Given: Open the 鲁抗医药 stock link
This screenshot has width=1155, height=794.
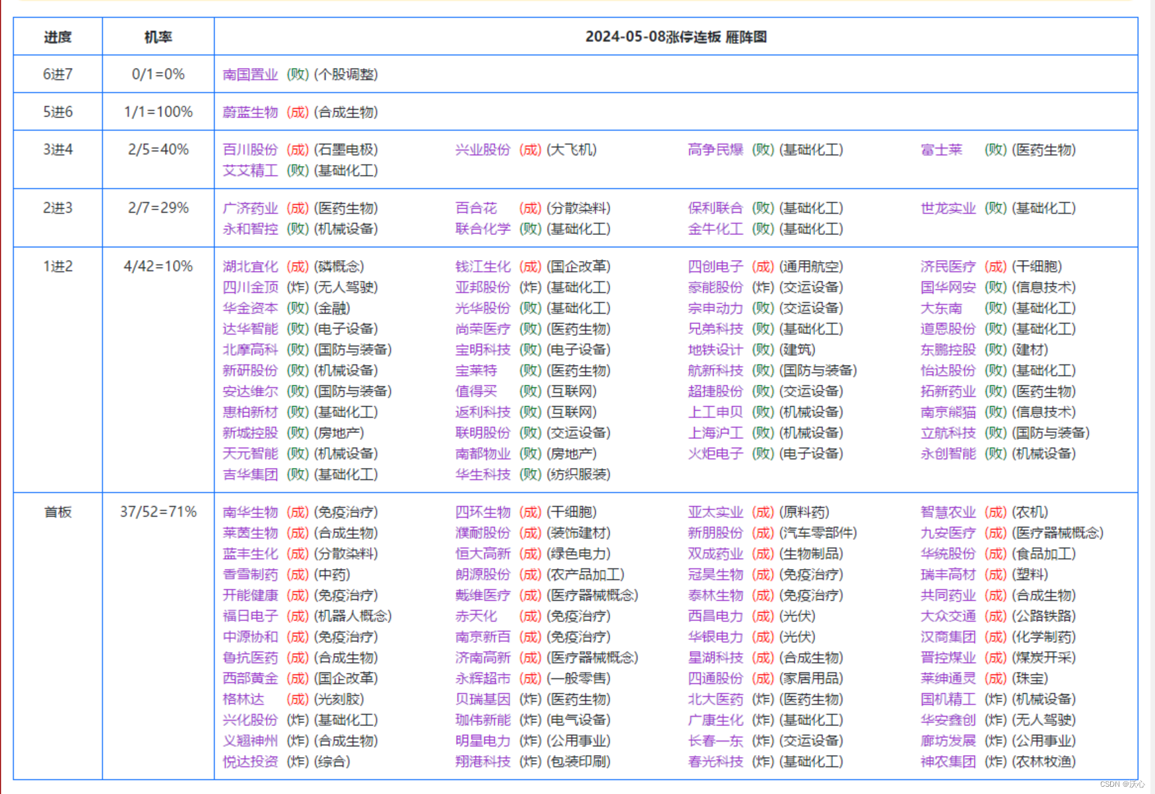Looking at the screenshot, I should tap(250, 658).
